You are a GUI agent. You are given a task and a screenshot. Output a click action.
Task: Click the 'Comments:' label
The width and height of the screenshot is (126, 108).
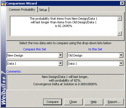coord(14,71)
